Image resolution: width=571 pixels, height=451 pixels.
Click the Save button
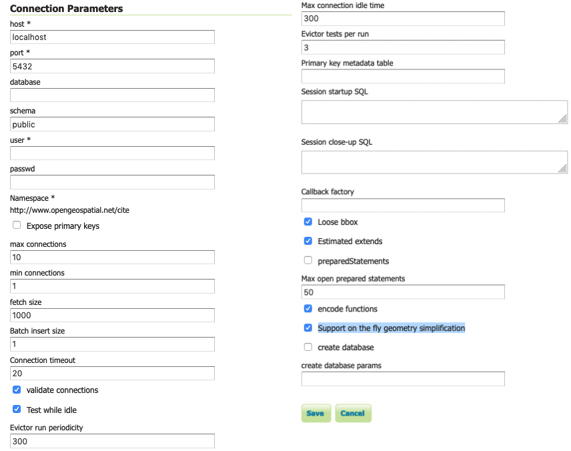click(315, 413)
